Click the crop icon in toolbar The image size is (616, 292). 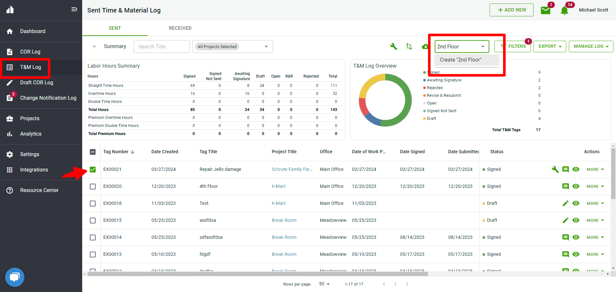coord(409,46)
